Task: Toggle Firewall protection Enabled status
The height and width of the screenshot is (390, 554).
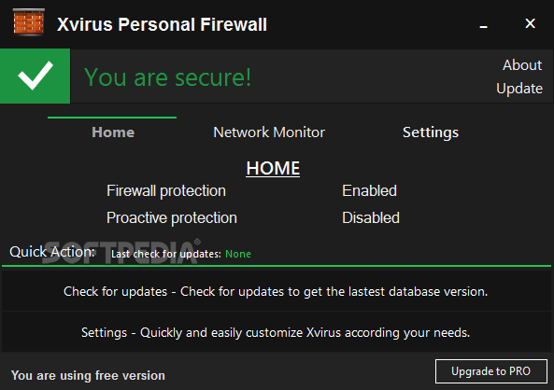Action: [x=369, y=190]
